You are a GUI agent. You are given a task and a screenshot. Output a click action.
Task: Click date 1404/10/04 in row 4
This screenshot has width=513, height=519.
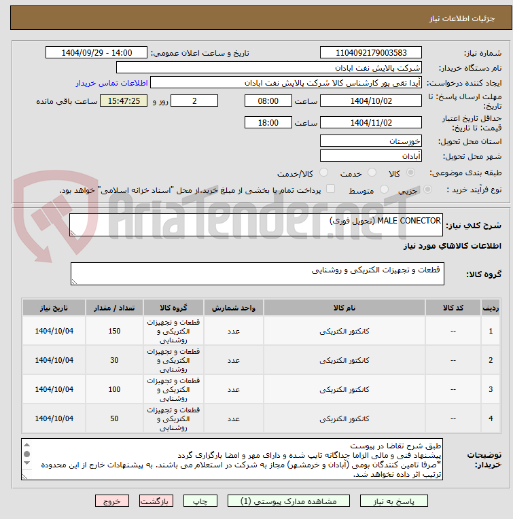(x=54, y=418)
